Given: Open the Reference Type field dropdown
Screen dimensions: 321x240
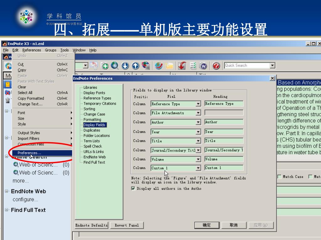Looking at the screenshot, I should [198, 104].
